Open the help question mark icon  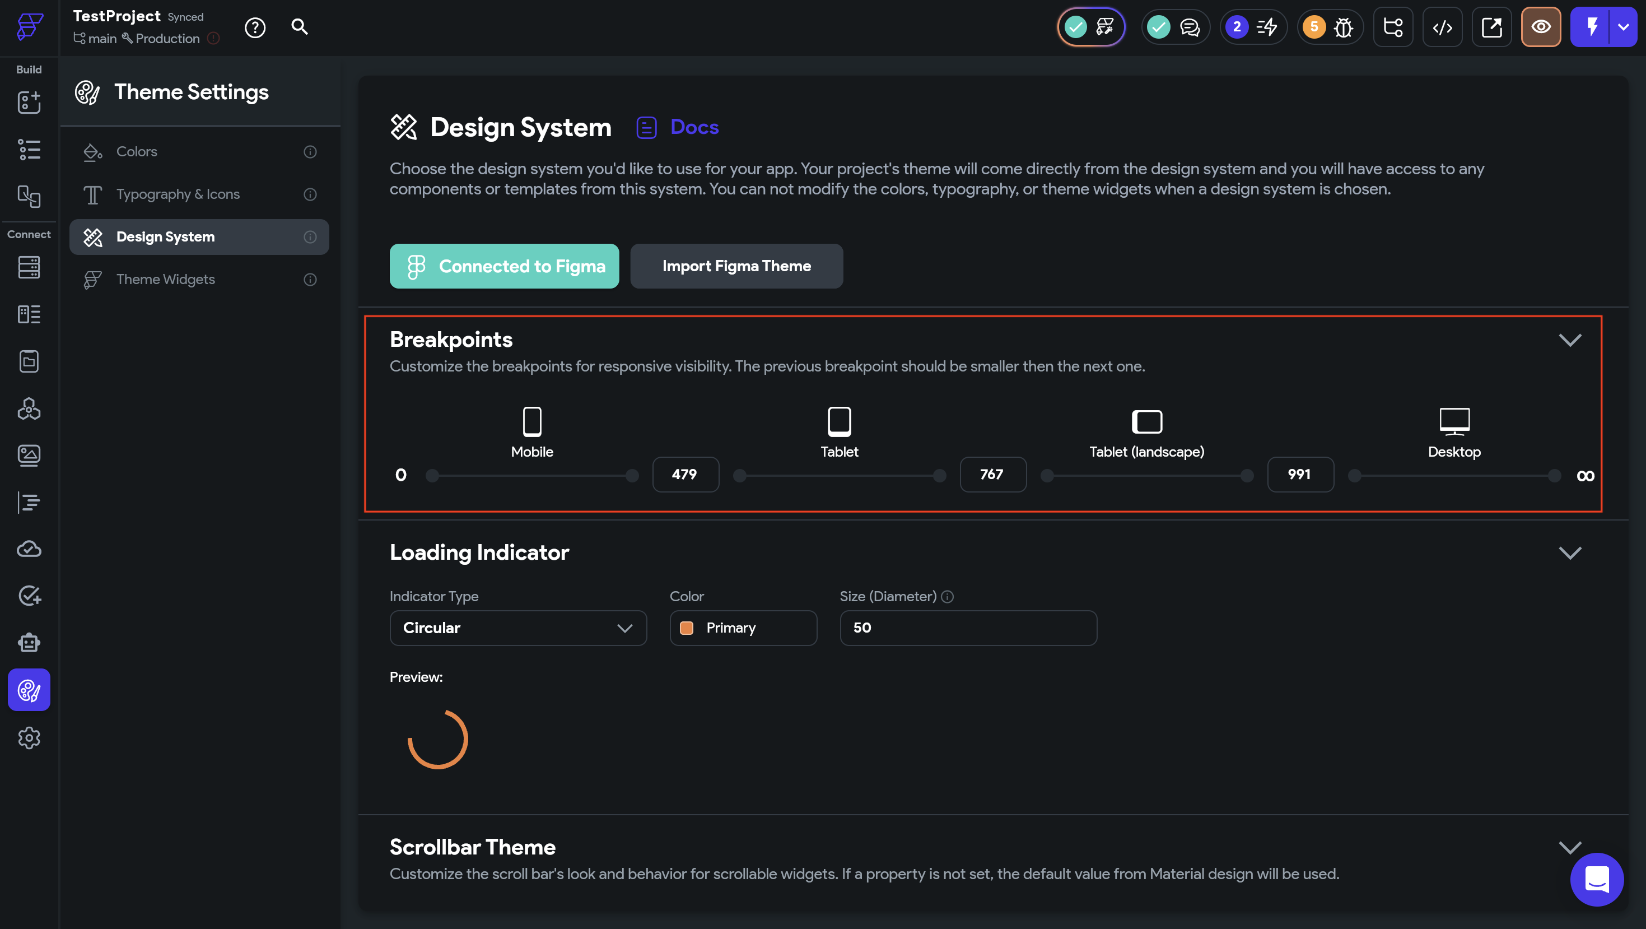click(255, 27)
